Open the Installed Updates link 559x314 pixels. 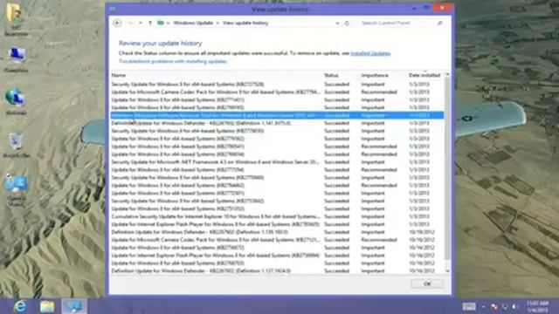[x=370, y=53]
